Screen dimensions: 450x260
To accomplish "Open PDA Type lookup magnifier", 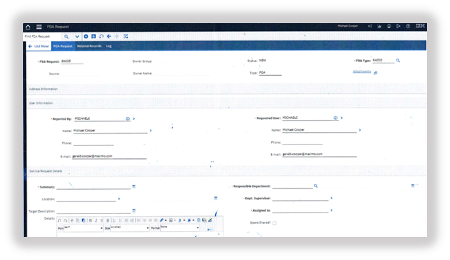I will pos(398,61).
